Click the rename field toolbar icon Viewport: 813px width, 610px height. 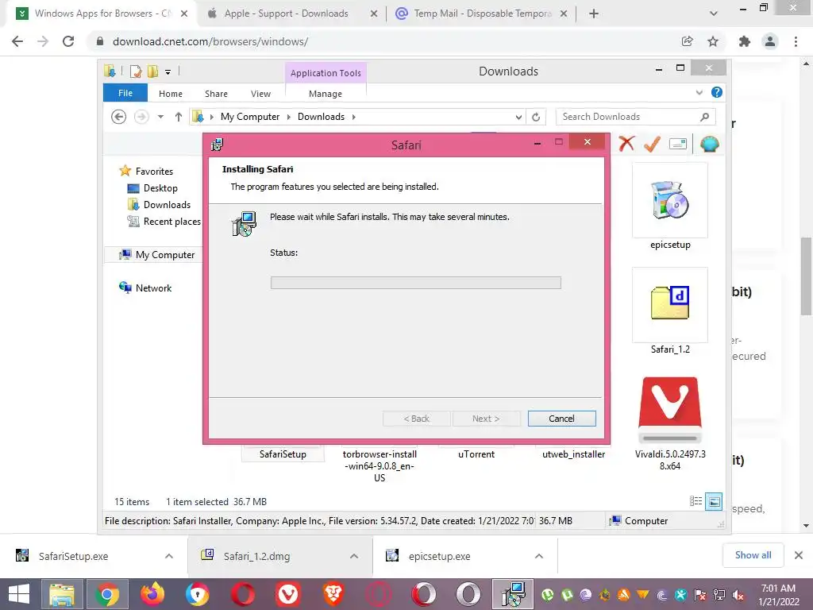pos(678,144)
